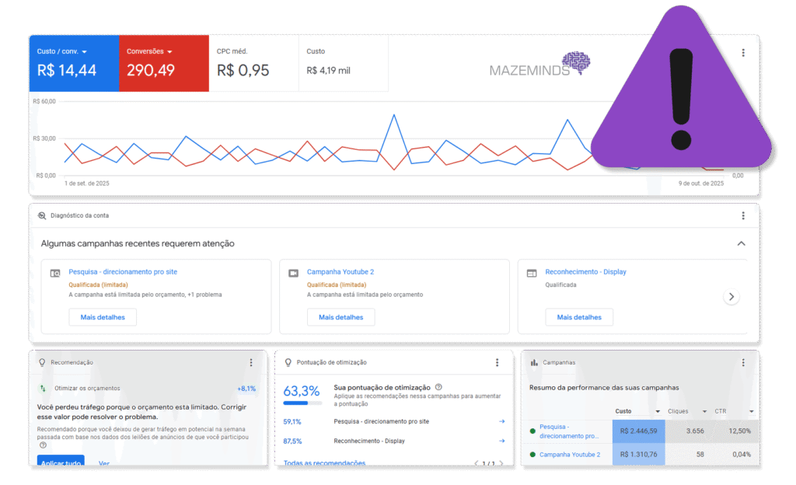Select the CPC méd. metric card
Image resolution: width=796 pixels, height=485 pixels.
(253, 64)
